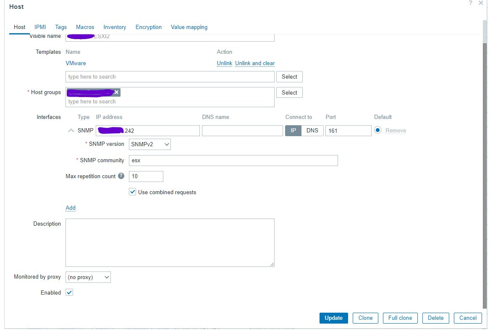490x332 pixels.
Task: Click the dialog vertical scrollbar
Action: click(x=485, y=175)
